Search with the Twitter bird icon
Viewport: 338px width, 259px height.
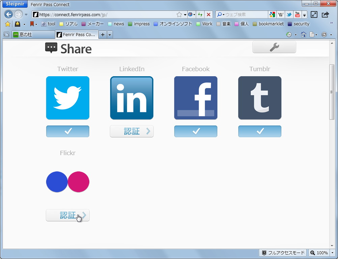(289, 15)
